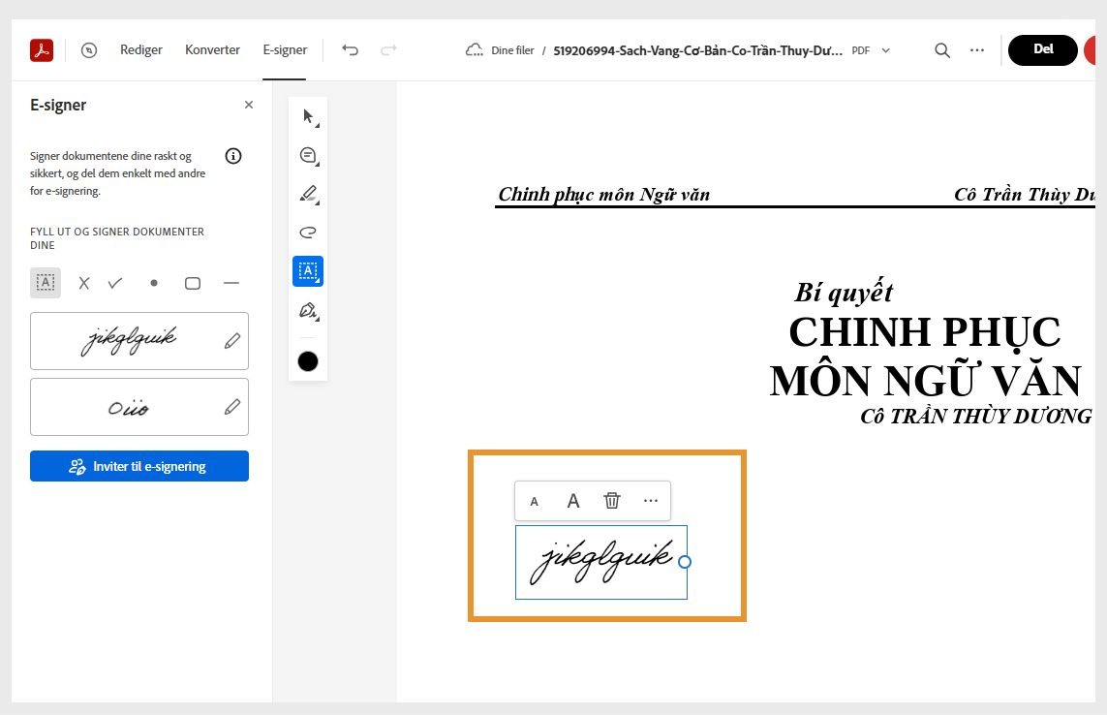The image size is (1107, 715).
Task: Select the rounded rectangle tool
Action: point(193,283)
